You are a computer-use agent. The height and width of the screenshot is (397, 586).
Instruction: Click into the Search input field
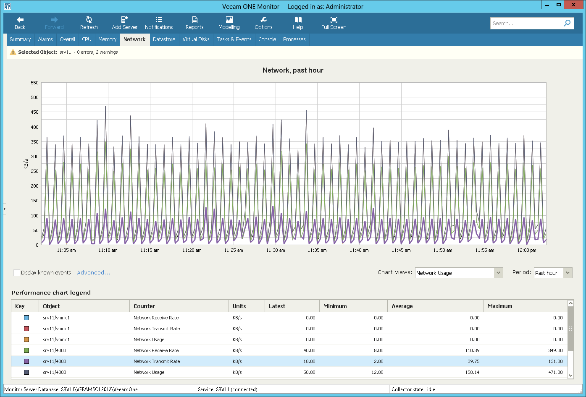click(x=526, y=24)
